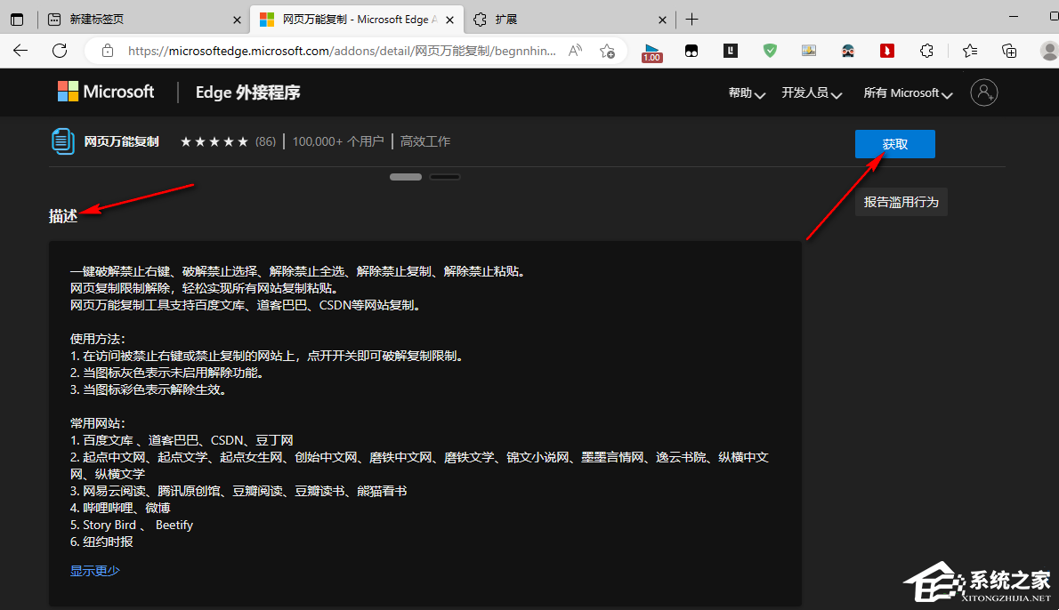Open the Read Aloud icon in address bar
Viewport: 1059px width, 610px height.
(x=575, y=51)
